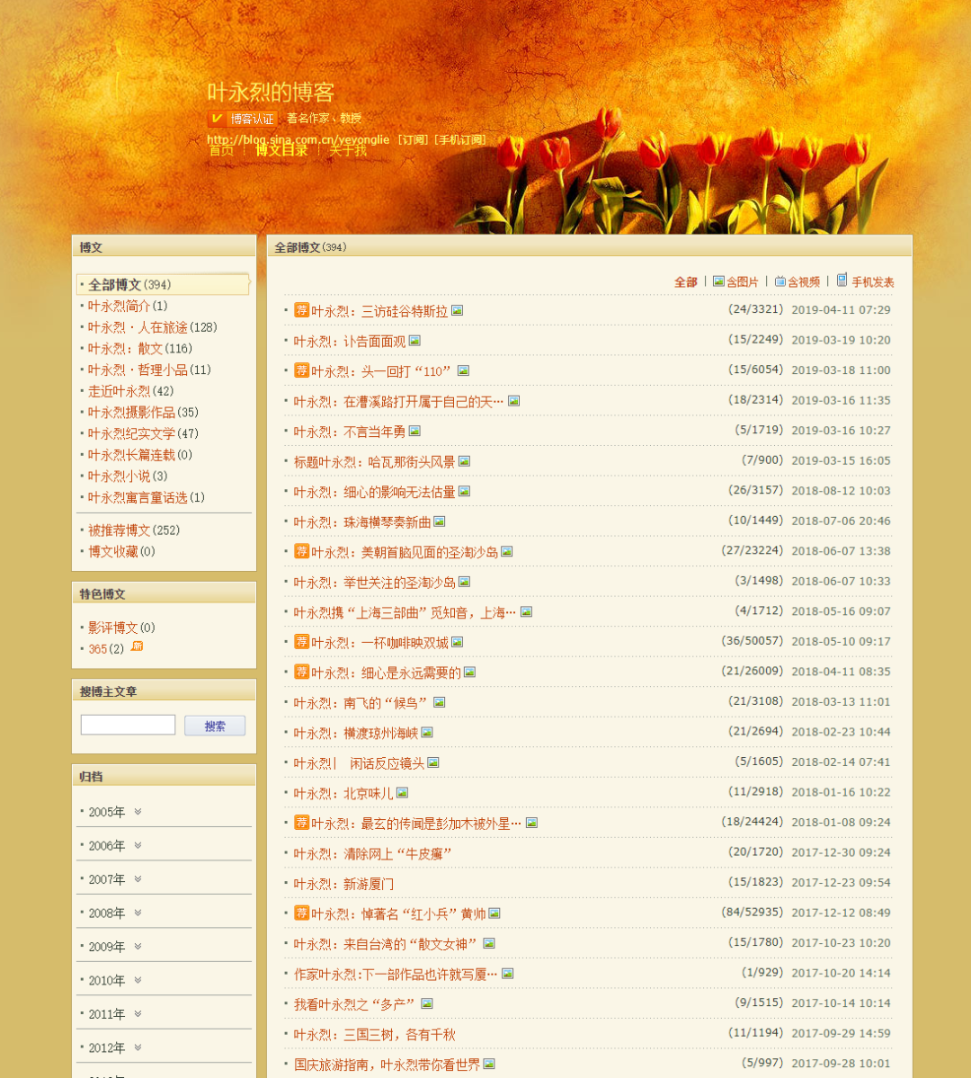Click the orange V blogger verification badge
The width and height of the screenshot is (971, 1078).
(214, 117)
